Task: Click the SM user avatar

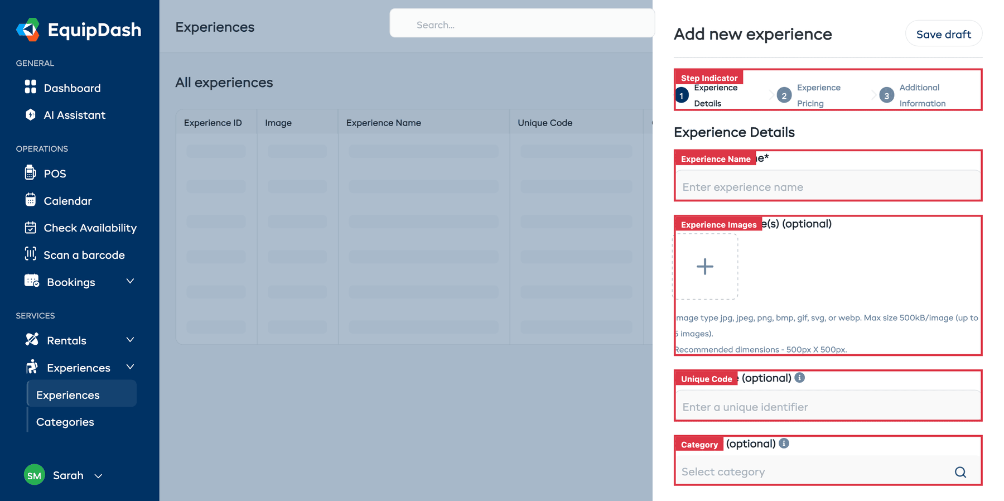Action: (35, 475)
